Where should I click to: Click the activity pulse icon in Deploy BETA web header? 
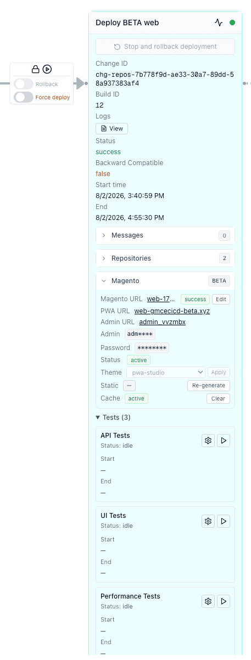pos(219,22)
